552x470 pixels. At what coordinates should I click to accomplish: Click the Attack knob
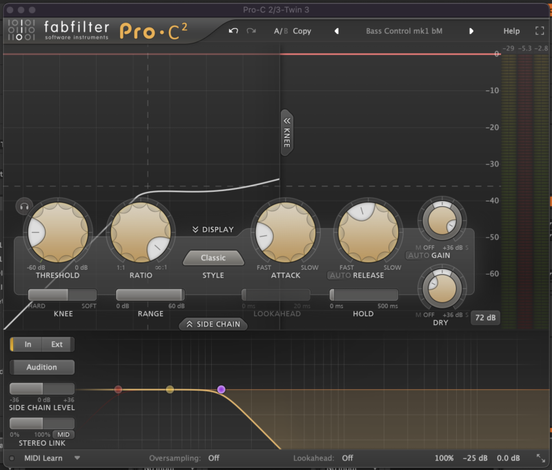[286, 233]
